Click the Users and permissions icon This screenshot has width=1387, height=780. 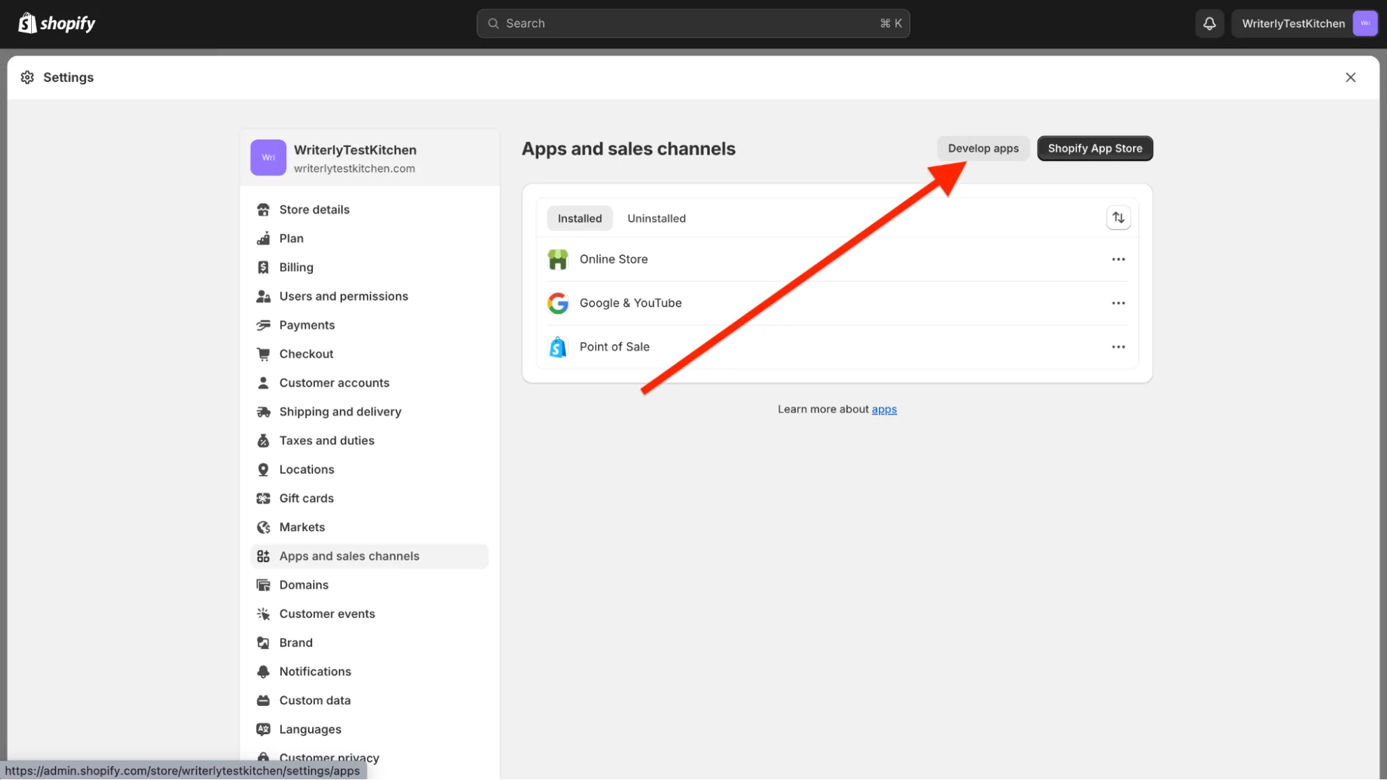click(263, 296)
